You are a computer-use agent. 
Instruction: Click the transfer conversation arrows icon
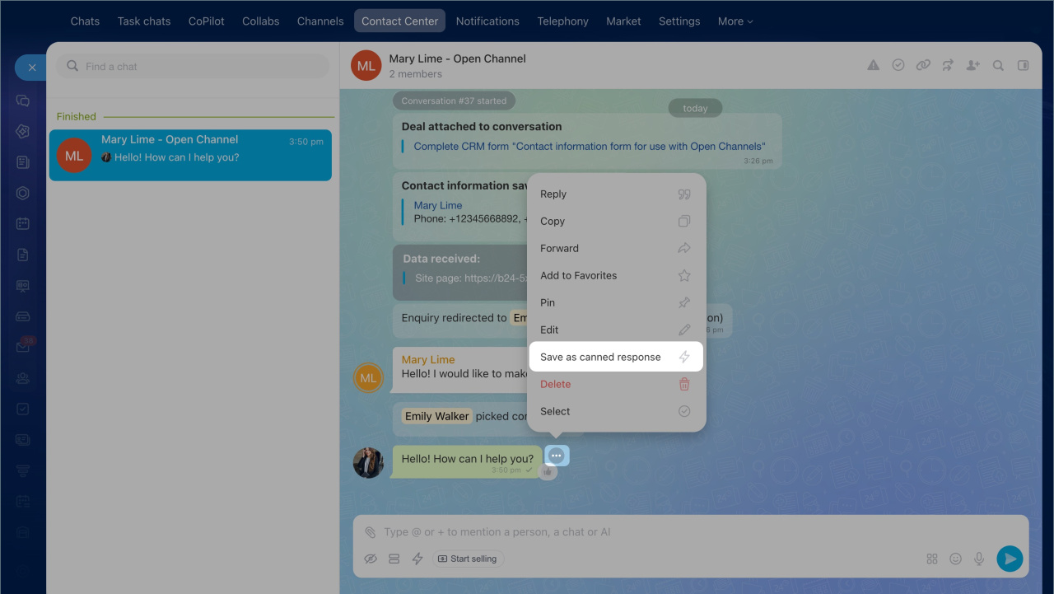948,65
